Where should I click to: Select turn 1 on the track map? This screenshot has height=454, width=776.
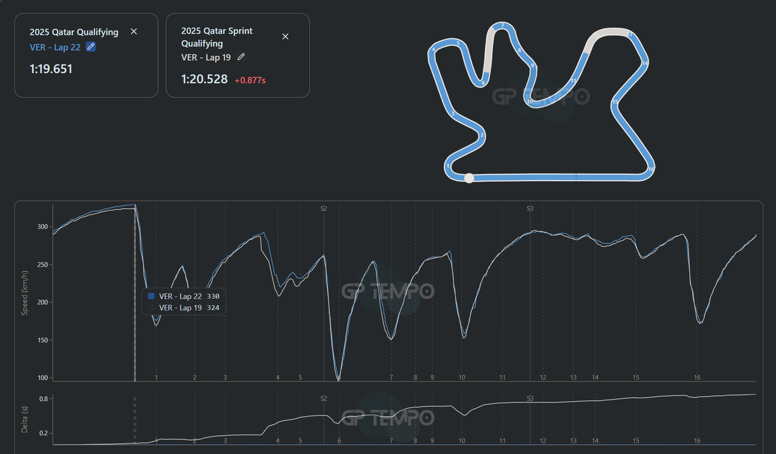(447, 165)
